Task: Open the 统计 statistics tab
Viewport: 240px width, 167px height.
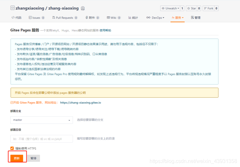Action: [133, 18]
